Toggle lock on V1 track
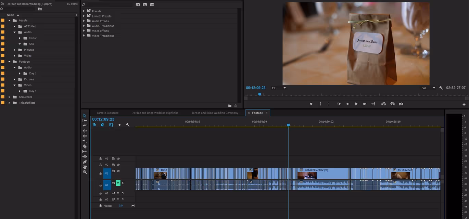 pyautogui.click(x=100, y=173)
